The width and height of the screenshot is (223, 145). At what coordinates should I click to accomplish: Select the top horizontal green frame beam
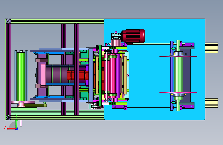coord(57,21)
